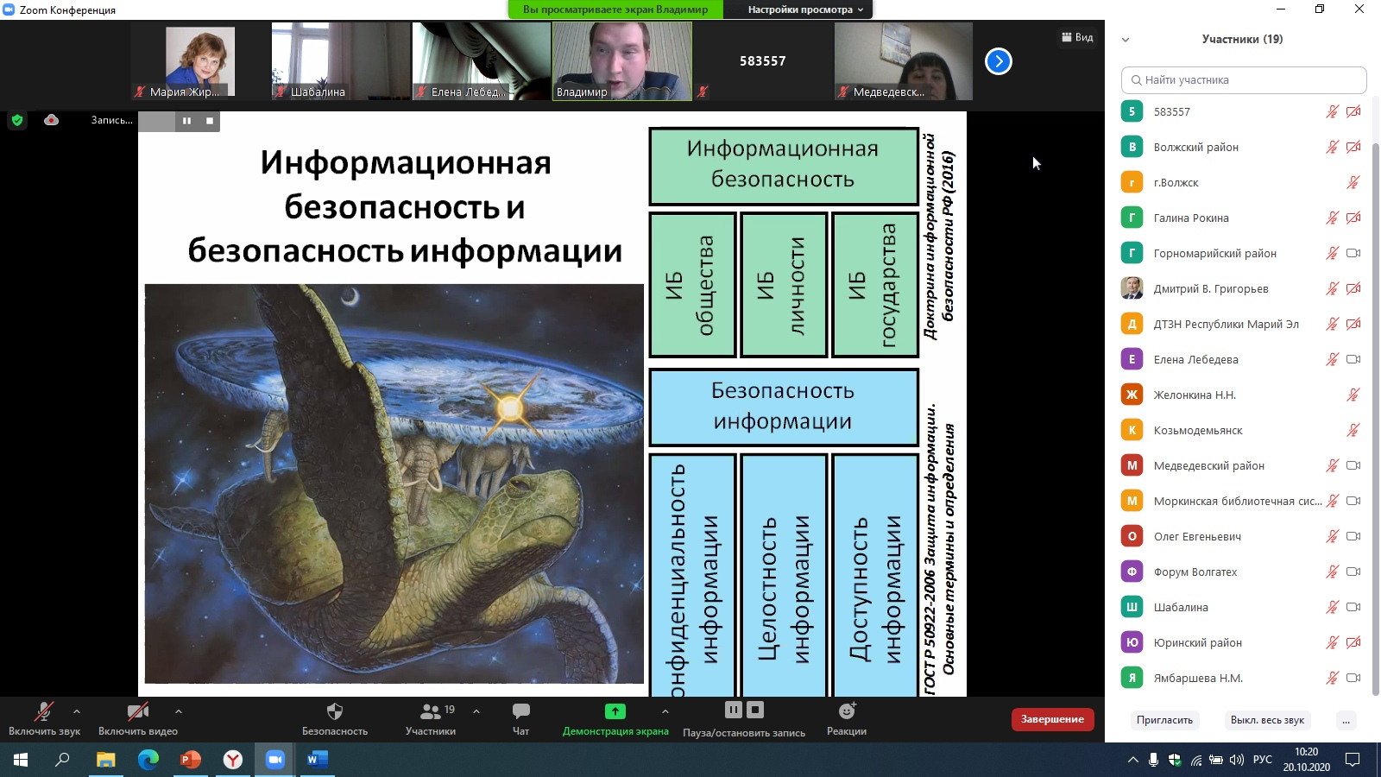Open Yandex Browser from taskbar
Image resolution: width=1381 pixels, height=777 pixels.
coord(232,760)
